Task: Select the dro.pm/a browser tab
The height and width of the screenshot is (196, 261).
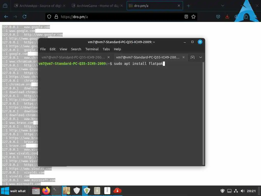Action: coord(155,6)
